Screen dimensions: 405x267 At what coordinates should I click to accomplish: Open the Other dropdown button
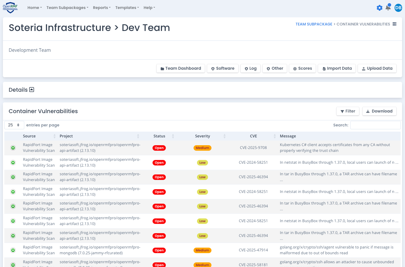pyautogui.click(x=275, y=68)
